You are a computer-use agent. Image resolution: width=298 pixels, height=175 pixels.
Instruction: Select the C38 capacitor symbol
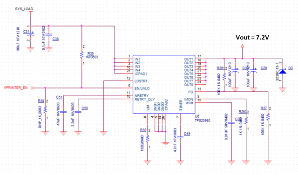point(49,35)
